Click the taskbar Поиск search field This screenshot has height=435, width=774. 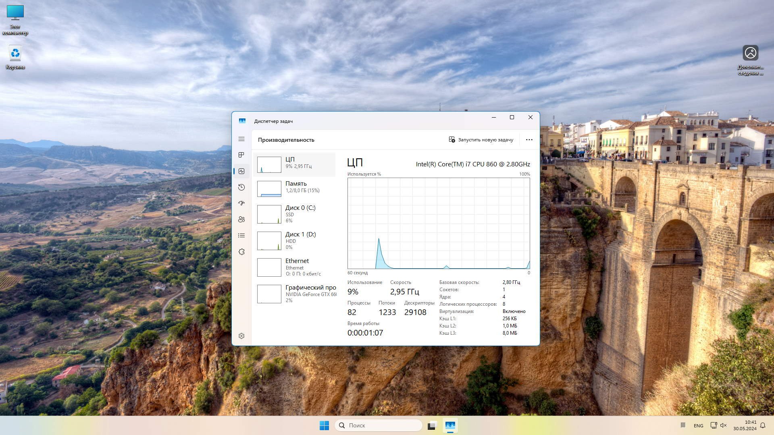tap(379, 425)
